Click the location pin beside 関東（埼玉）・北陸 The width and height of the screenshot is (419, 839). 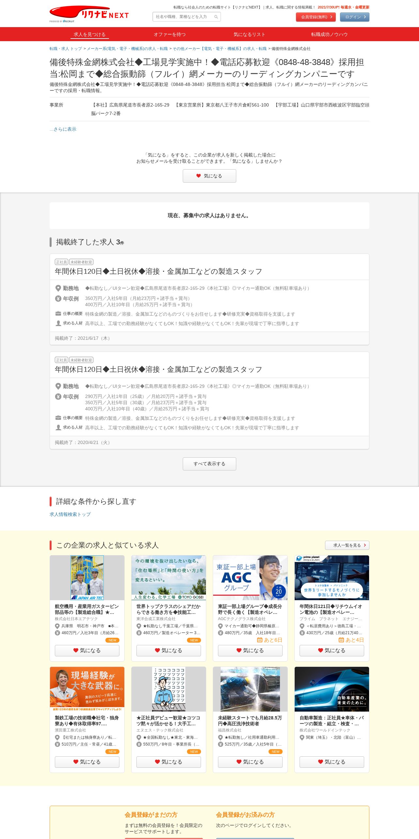302,737
